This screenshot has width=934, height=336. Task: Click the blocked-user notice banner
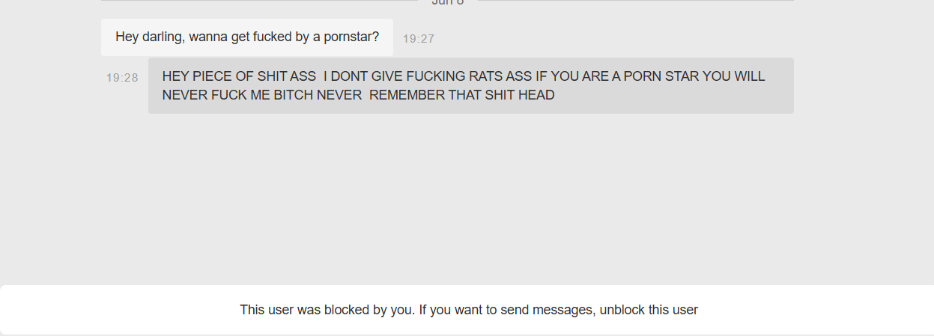pos(467,310)
